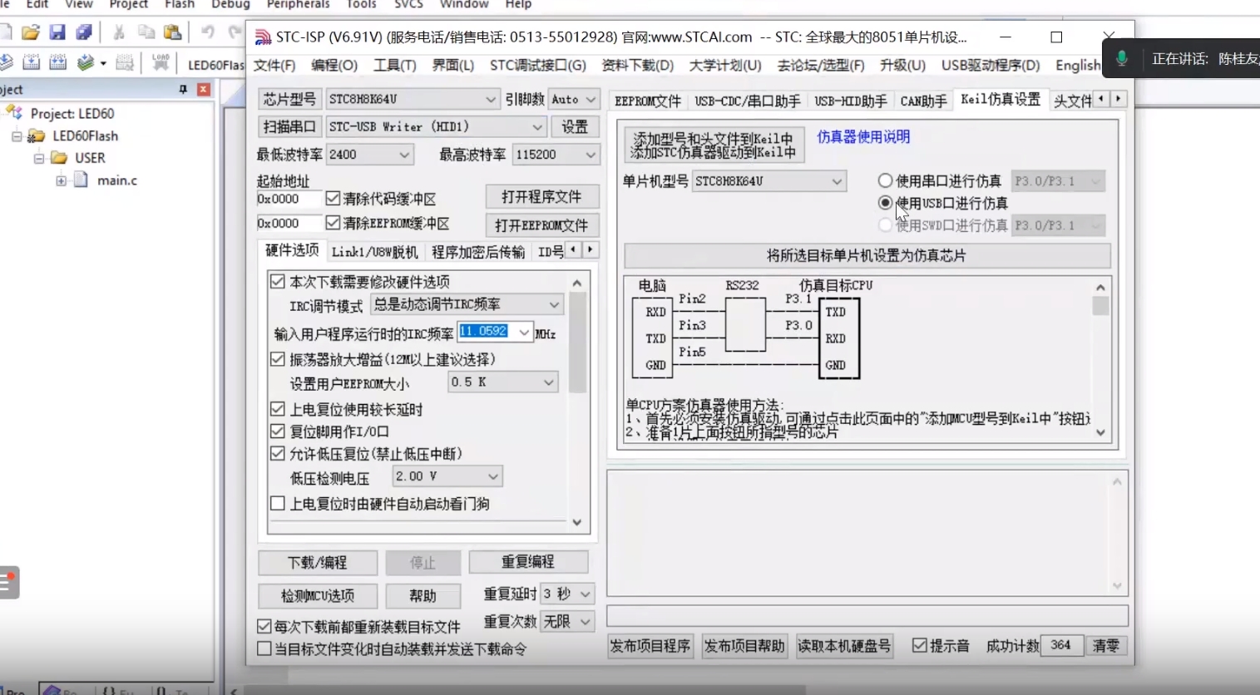Viewport: 1260px width, 695px height.
Task: Pin the Project panel with pushpin icon
Action: pos(183,89)
